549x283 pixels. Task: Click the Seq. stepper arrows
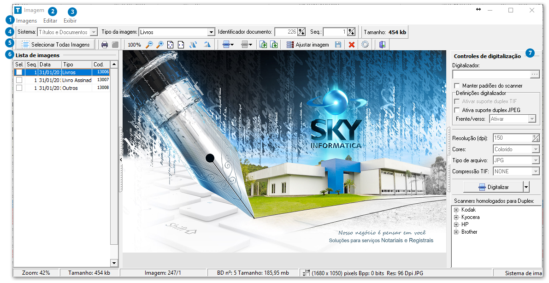point(352,32)
